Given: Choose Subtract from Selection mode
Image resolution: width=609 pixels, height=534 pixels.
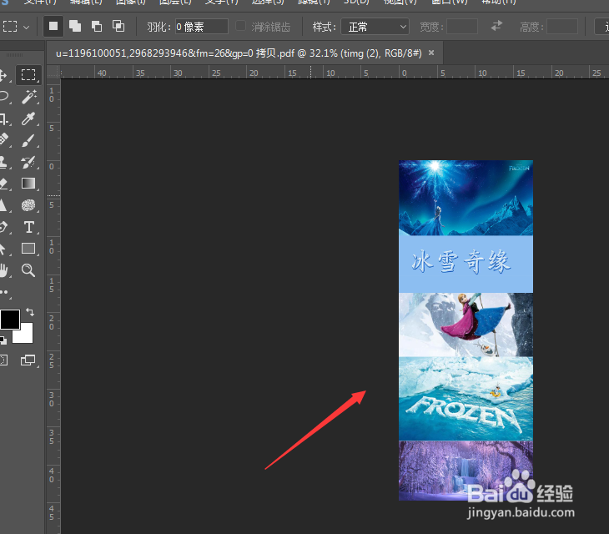Looking at the screenshot, I should [97, 27].
